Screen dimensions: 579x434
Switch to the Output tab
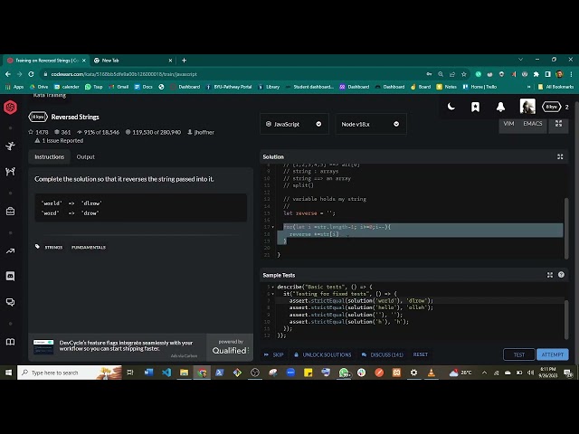(85, 156)
